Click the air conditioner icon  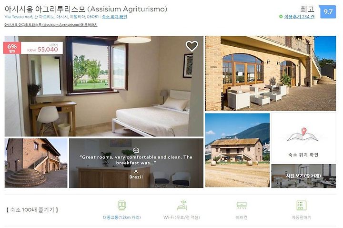click(x=242, y=206)
